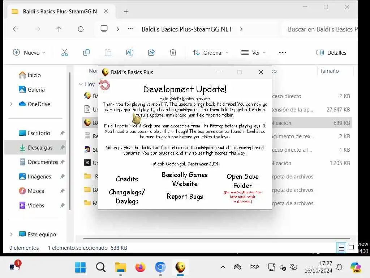Image resolution: width=370 pixels, height=278 pixels.
Task: Refresh the folder view
Action: point(81,29)
